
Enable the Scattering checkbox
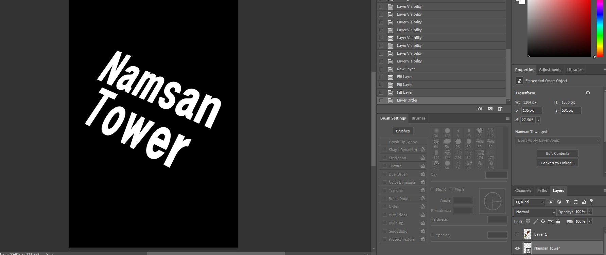coord(385,158)
